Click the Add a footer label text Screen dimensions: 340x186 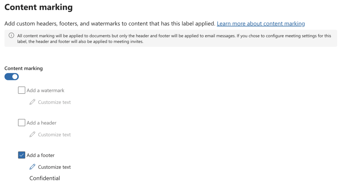(41, 155)
